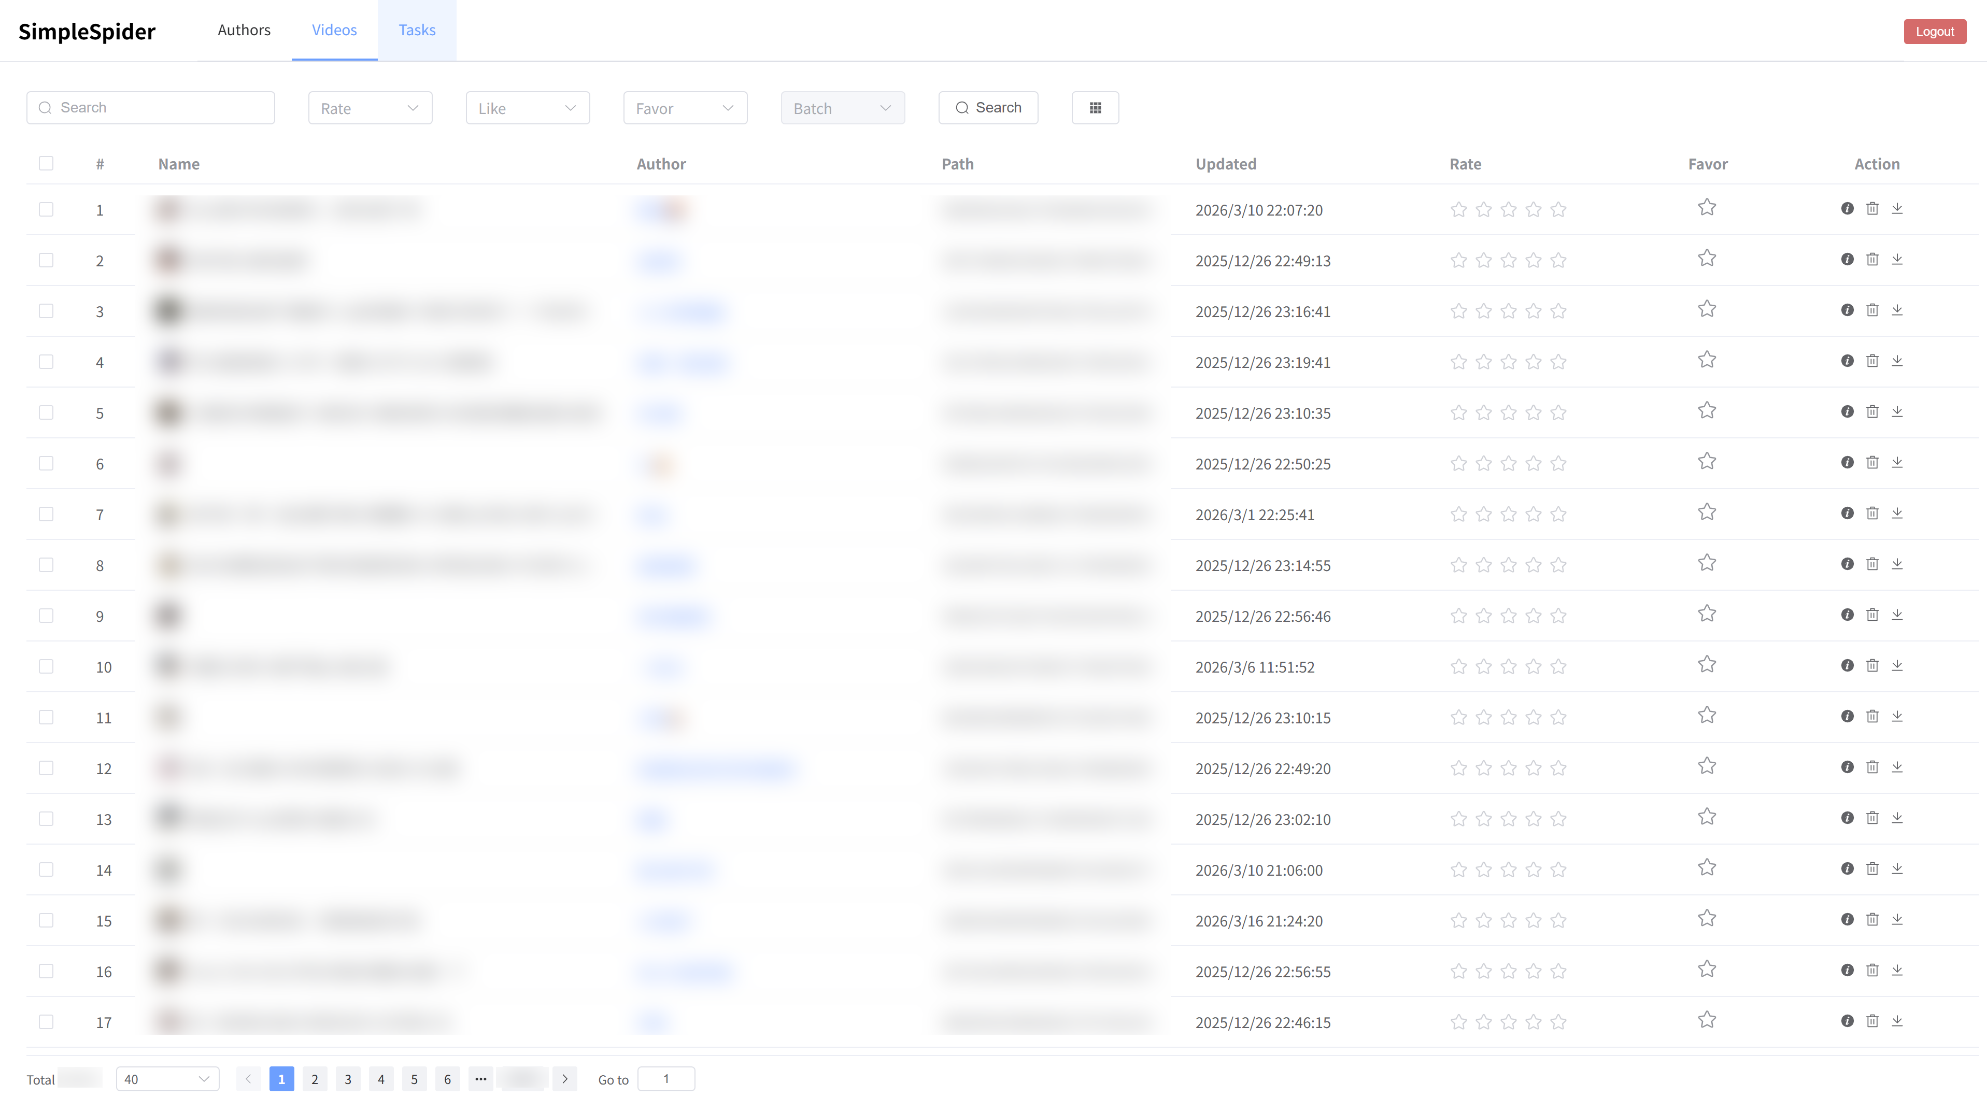
Task: Go to page 3
Action: coord(348,1079)
